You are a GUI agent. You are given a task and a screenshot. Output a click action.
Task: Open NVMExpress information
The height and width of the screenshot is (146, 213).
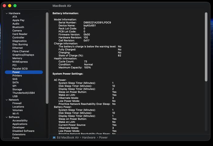(x=20, y=62)
